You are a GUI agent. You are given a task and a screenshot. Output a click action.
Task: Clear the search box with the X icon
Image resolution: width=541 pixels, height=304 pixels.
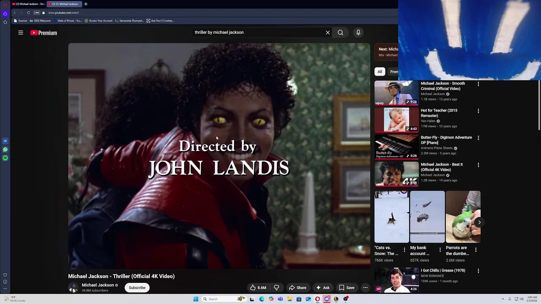pyautogui.click(x=328, y=33)
